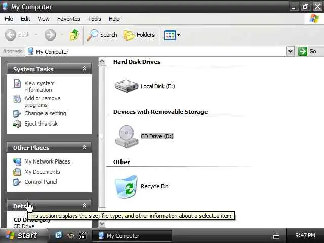The image size is (324, 243).
Task: Open the View menu
Action: tap(44, 19)
